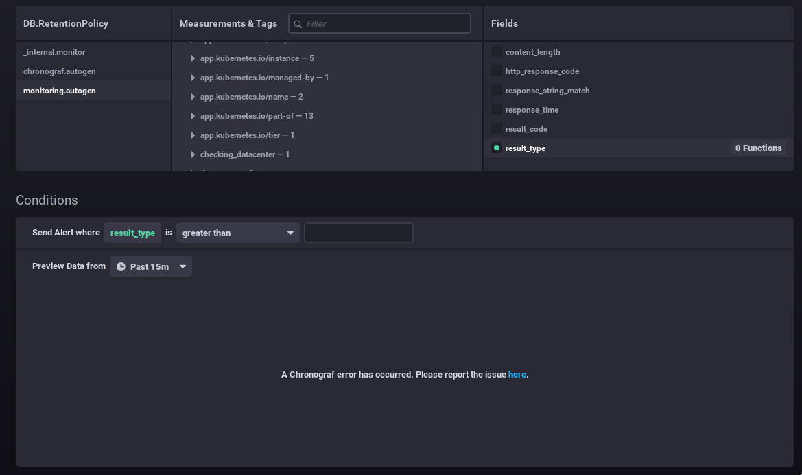
Task: Toggle off the result_type field's green indicator
Action: click(x=495, y=148)
